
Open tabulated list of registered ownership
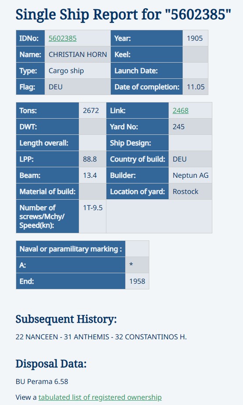pyautogui.click(x=100, y=397)
